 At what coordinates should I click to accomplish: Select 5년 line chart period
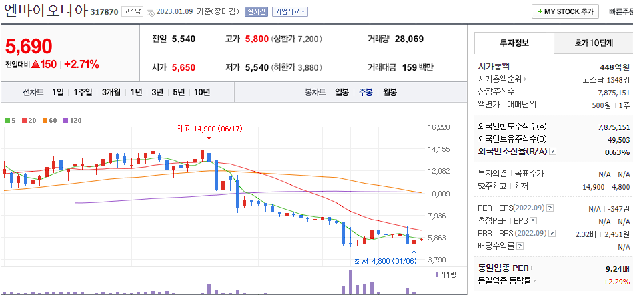(179, 93)
